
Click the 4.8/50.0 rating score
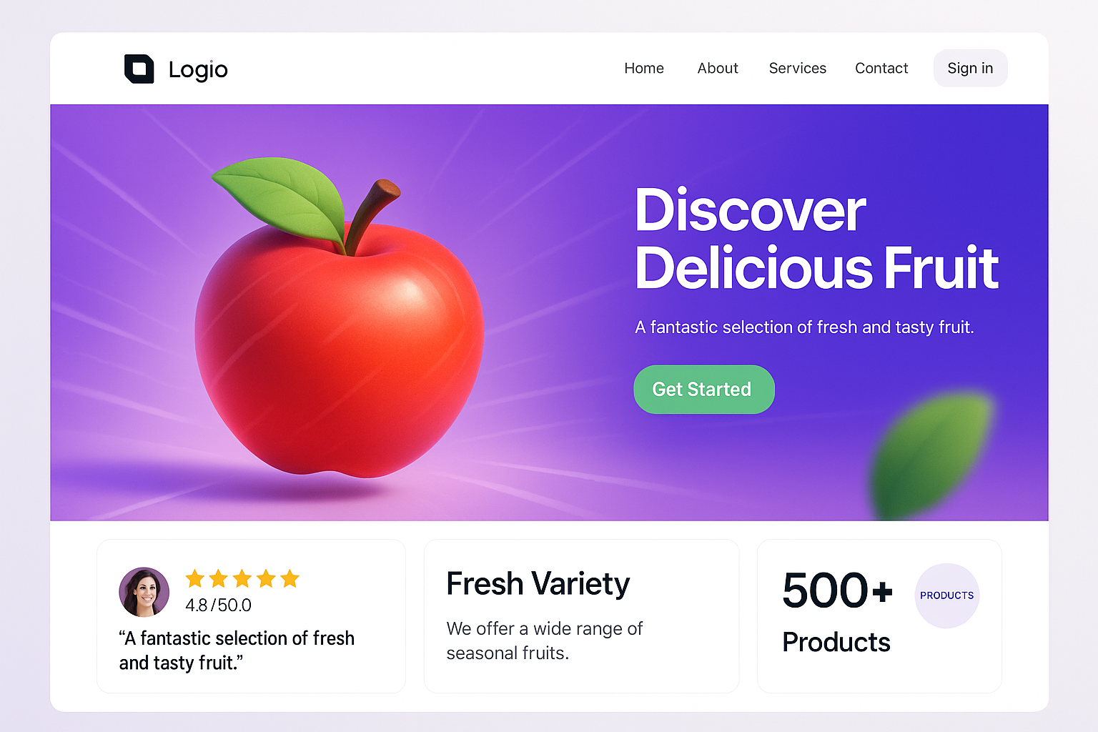point(218,605)
